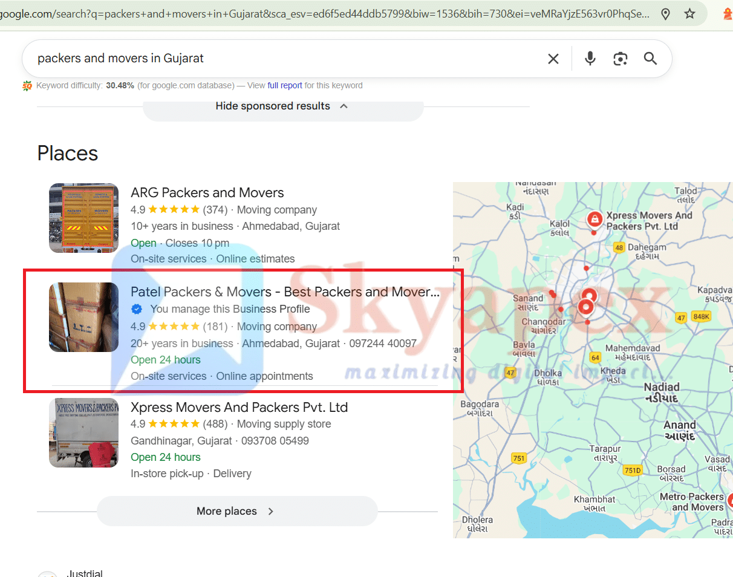
Task: Open Patel Packers & Movers listing
Action: tap(284, 292)
